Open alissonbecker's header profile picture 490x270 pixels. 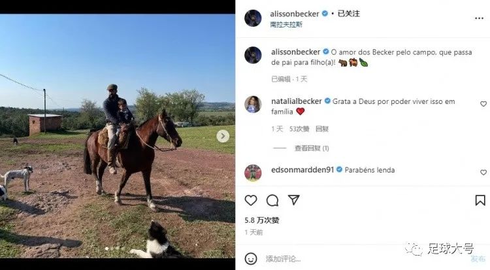point(253,18)
